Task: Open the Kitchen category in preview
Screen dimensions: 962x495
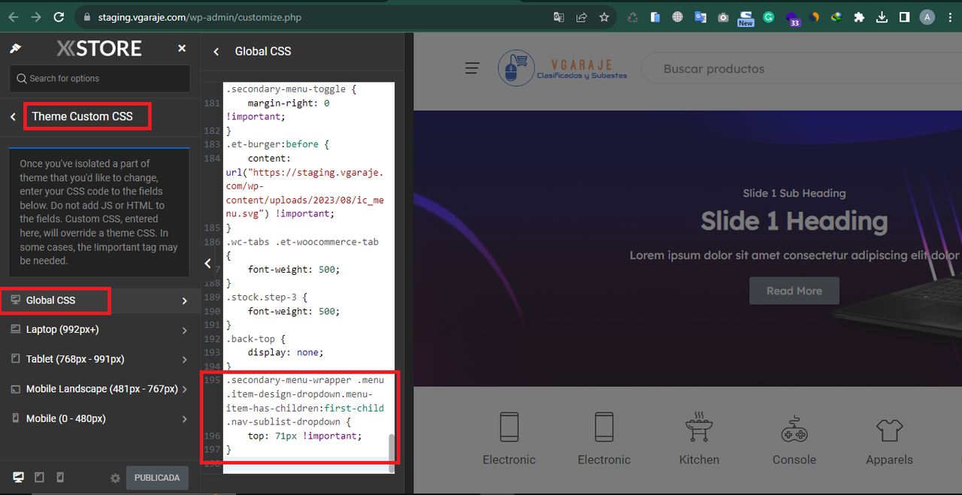Action: click(699, 439)
